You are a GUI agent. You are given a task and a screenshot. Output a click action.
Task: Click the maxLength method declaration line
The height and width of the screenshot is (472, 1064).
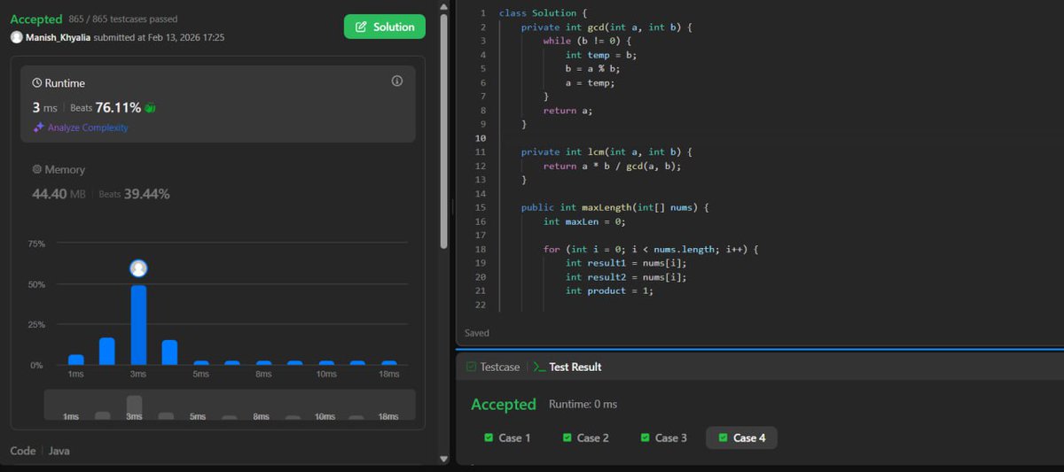[x=615, y=207]
